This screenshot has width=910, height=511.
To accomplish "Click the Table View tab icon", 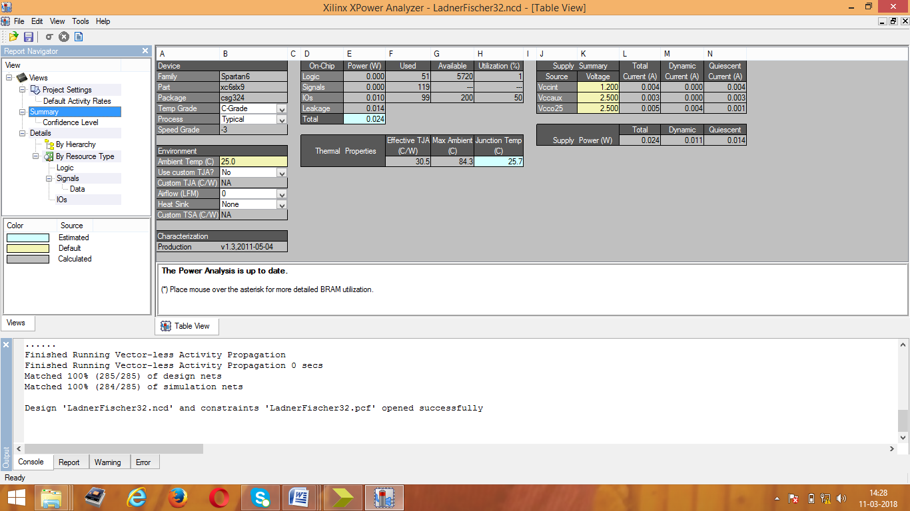I will pyautogui.click(x=166, y=326).
